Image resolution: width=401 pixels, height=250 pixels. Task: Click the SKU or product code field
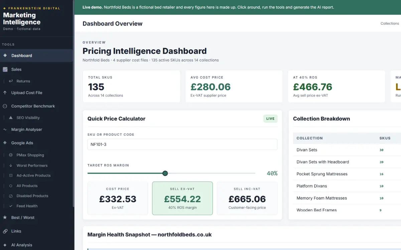tap(182, 144)
